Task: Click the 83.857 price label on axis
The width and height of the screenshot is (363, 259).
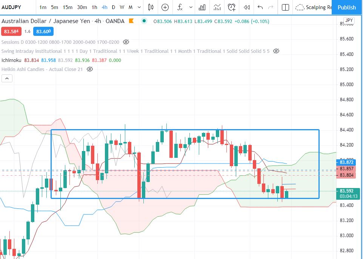Action: (346, 169)
